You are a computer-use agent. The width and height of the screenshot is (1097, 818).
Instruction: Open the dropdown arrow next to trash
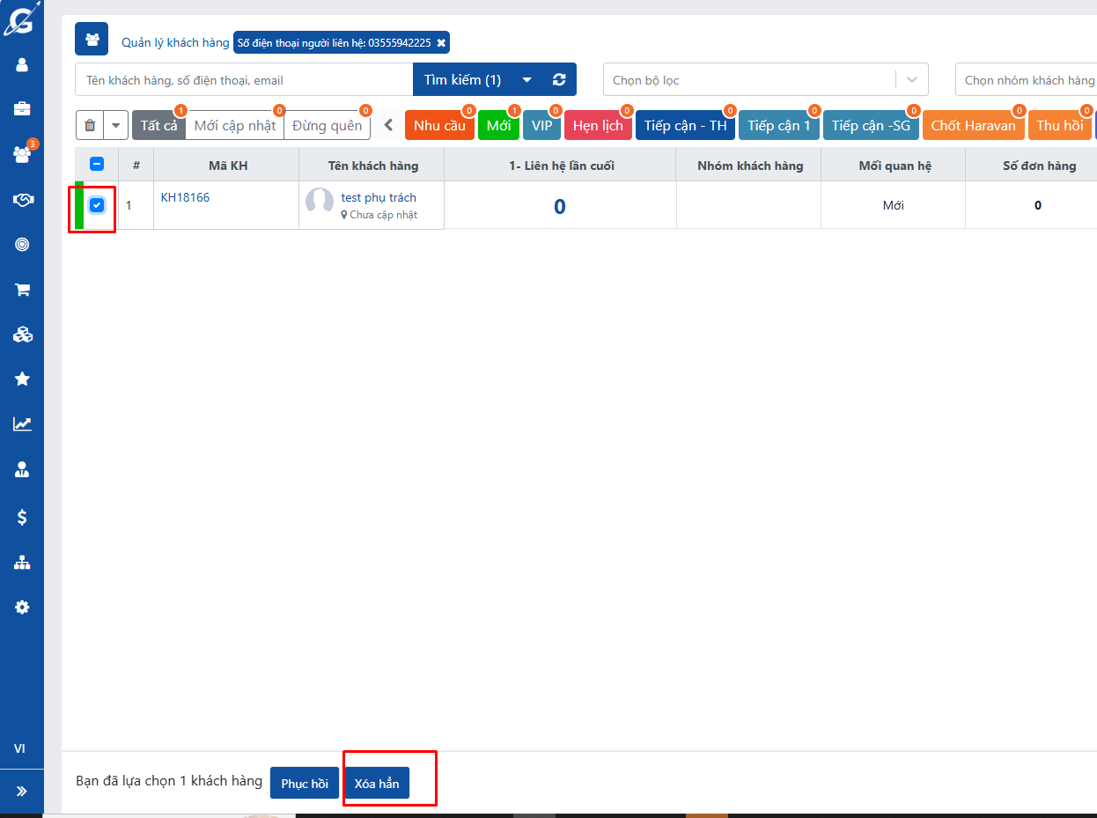pos(116,126)
